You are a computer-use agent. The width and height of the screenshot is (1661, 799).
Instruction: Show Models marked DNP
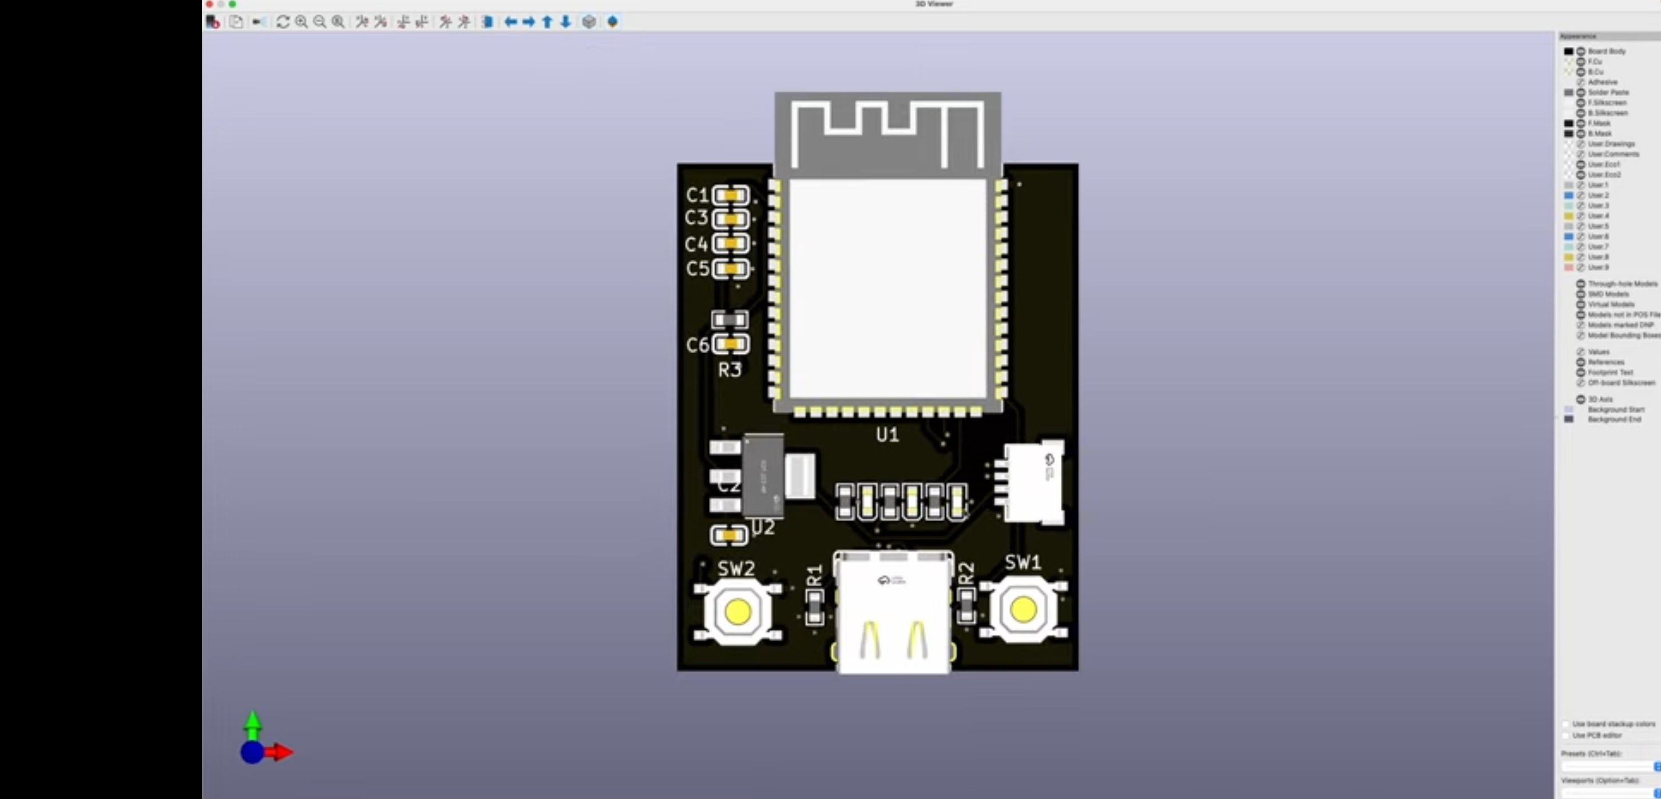point(1580,325)
